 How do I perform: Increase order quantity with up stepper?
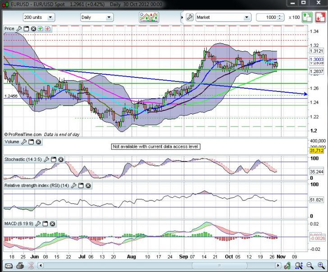pos(280,16)
